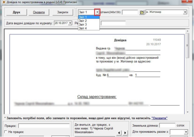
Task: Click the scroll up arrow of document preview
Action: coord(187,31)
